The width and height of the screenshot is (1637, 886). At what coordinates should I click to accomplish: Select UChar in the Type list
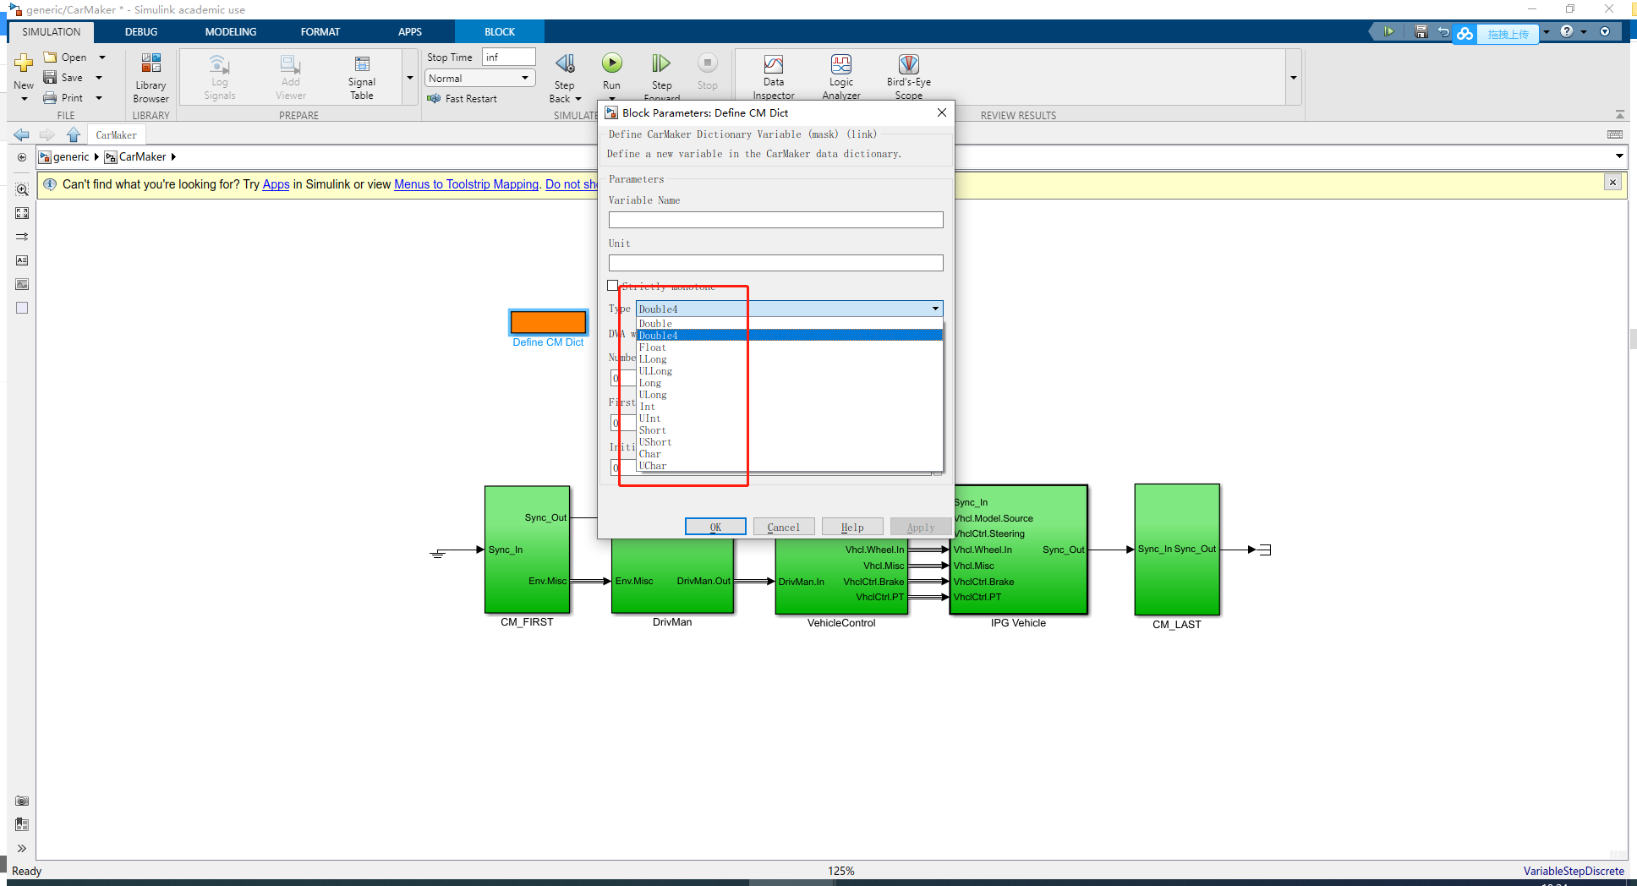click(x=789, y=466)
